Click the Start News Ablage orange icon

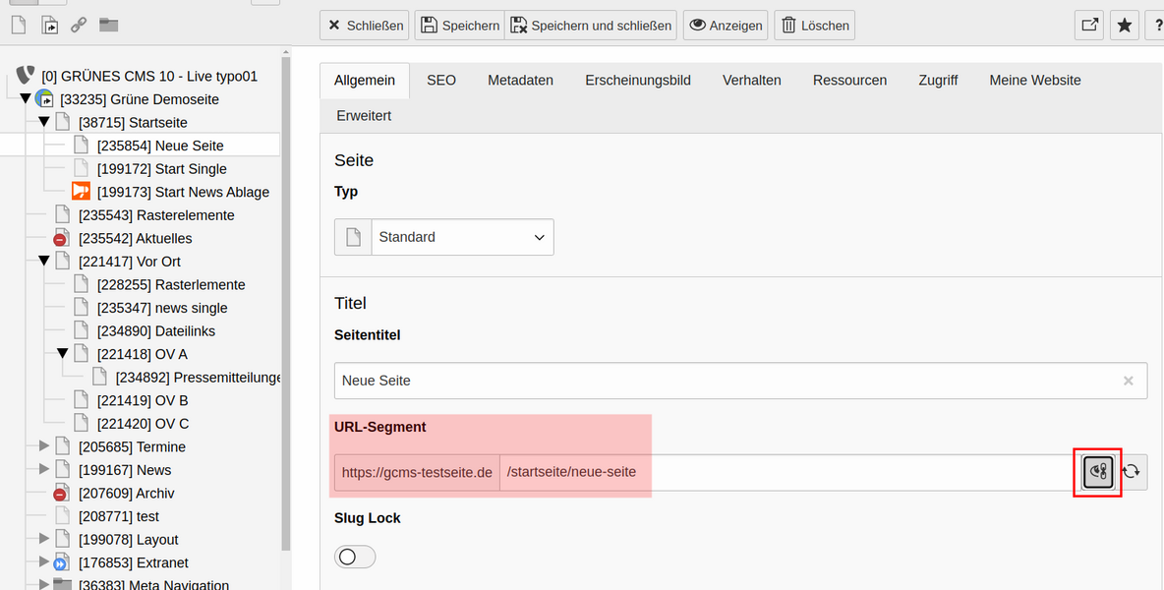point(81,192)
